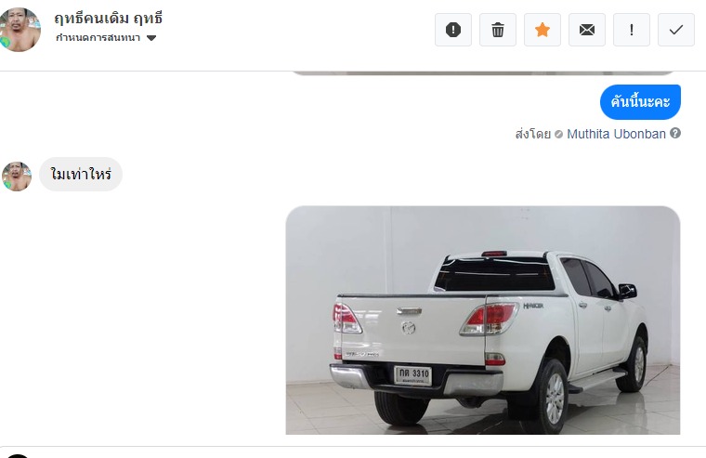The height and width of the screenshot is (458, 706).
Task: Click small sender avatar beside ใมเท่าใหร่
Action: click(17, 177)
